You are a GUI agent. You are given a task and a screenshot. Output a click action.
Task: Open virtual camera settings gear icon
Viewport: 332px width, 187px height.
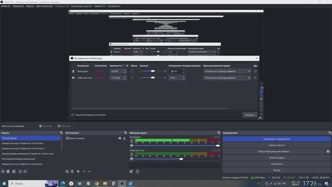tap(328, 151)
